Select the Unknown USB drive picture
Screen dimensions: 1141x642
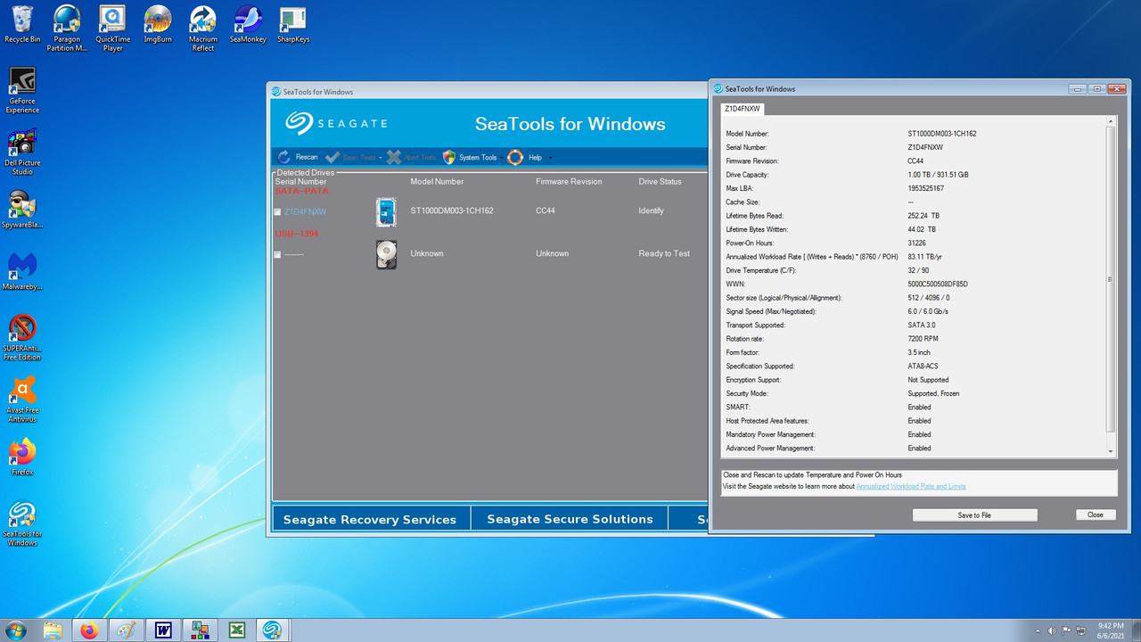(386, 255)
